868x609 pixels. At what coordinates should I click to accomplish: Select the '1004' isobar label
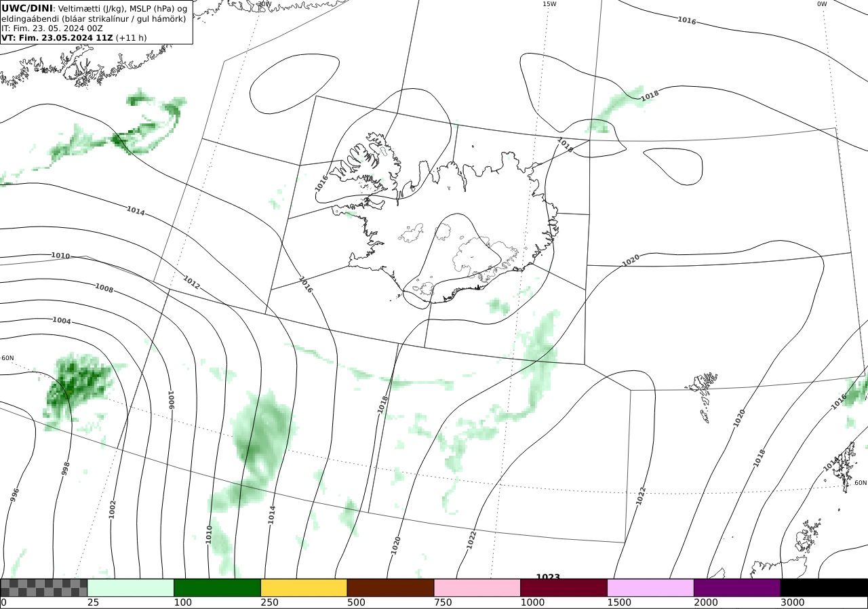[62, 320]
